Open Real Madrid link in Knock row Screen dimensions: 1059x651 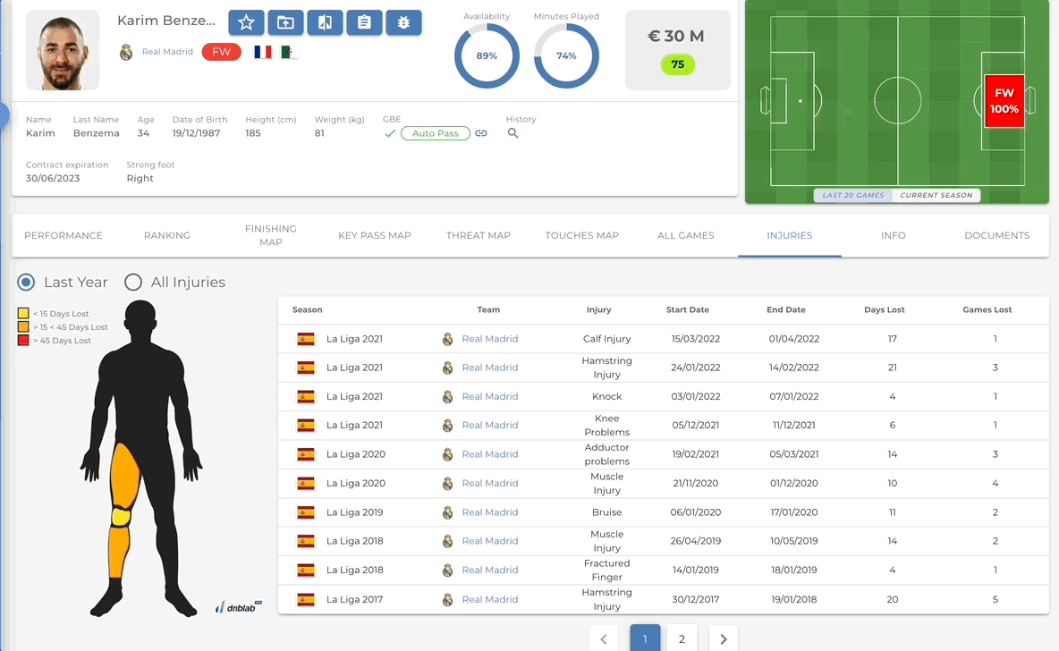(x=489, y=396)
